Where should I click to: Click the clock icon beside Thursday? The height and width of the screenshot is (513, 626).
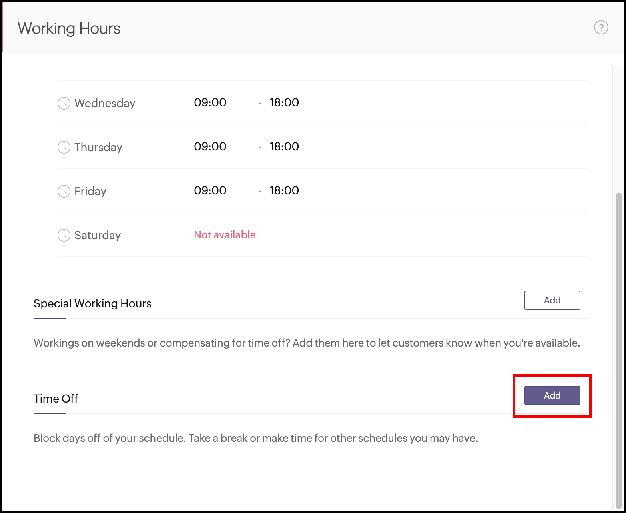click(64, 147)
